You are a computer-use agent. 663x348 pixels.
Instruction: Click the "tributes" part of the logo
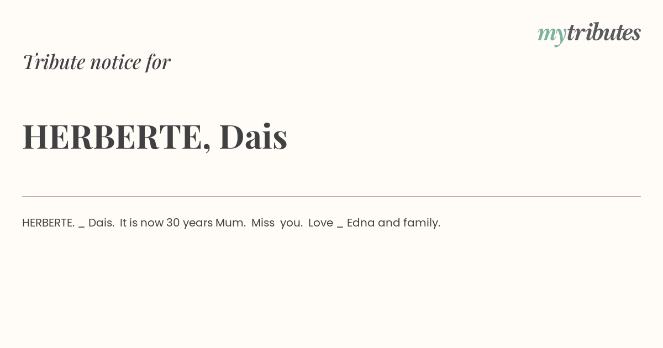(603, 33)
